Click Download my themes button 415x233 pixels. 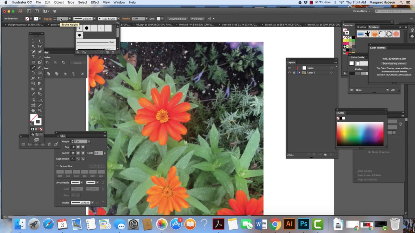[394, 63]
